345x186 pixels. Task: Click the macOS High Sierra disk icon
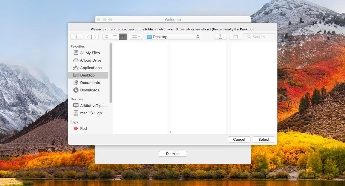76,113
